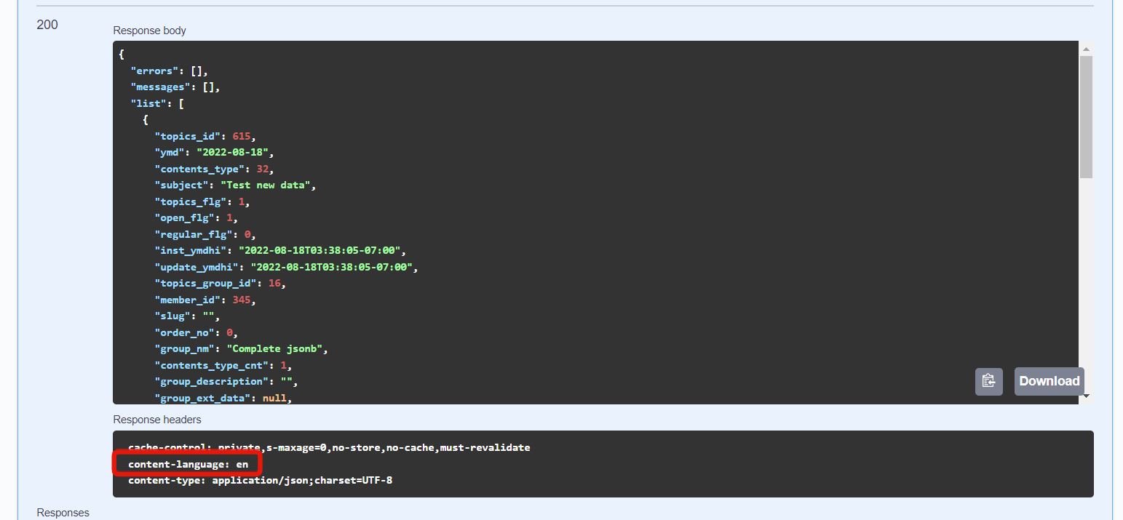Click the "list" key line
This screenshot has height=520, width=1123.
coord(157,103)
